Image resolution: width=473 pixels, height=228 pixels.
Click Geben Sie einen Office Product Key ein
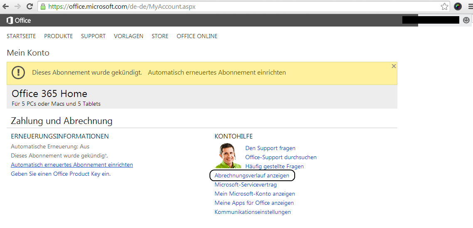click(61, 174)
